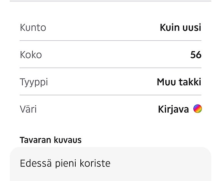Select the Koko row label
This screenshot has height=181, width=221.
pyautogui.click(x=31, y=55)
